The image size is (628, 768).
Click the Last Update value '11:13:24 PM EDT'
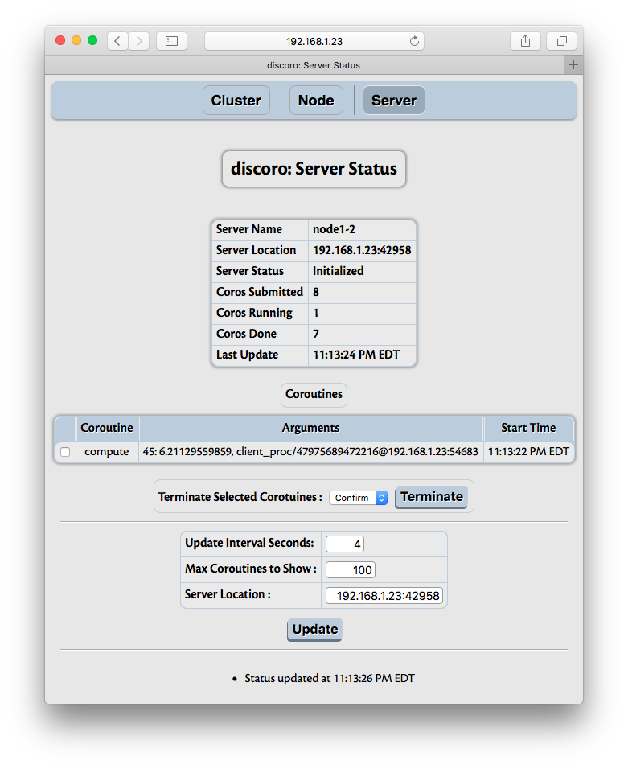[x=356, y=355]
